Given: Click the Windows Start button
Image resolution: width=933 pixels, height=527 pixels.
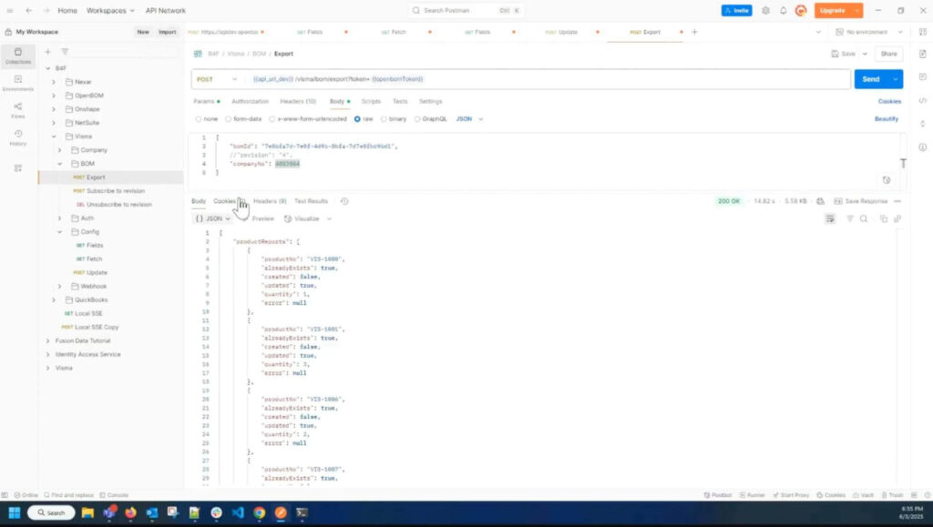Looking at the screenshot, I should pos(15,512).
